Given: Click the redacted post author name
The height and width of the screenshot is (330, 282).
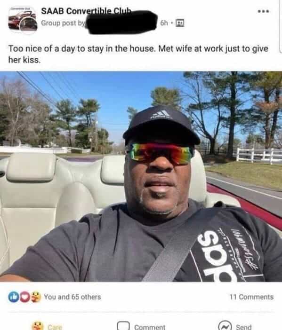Looking at the screenshot, I should 122,22.
